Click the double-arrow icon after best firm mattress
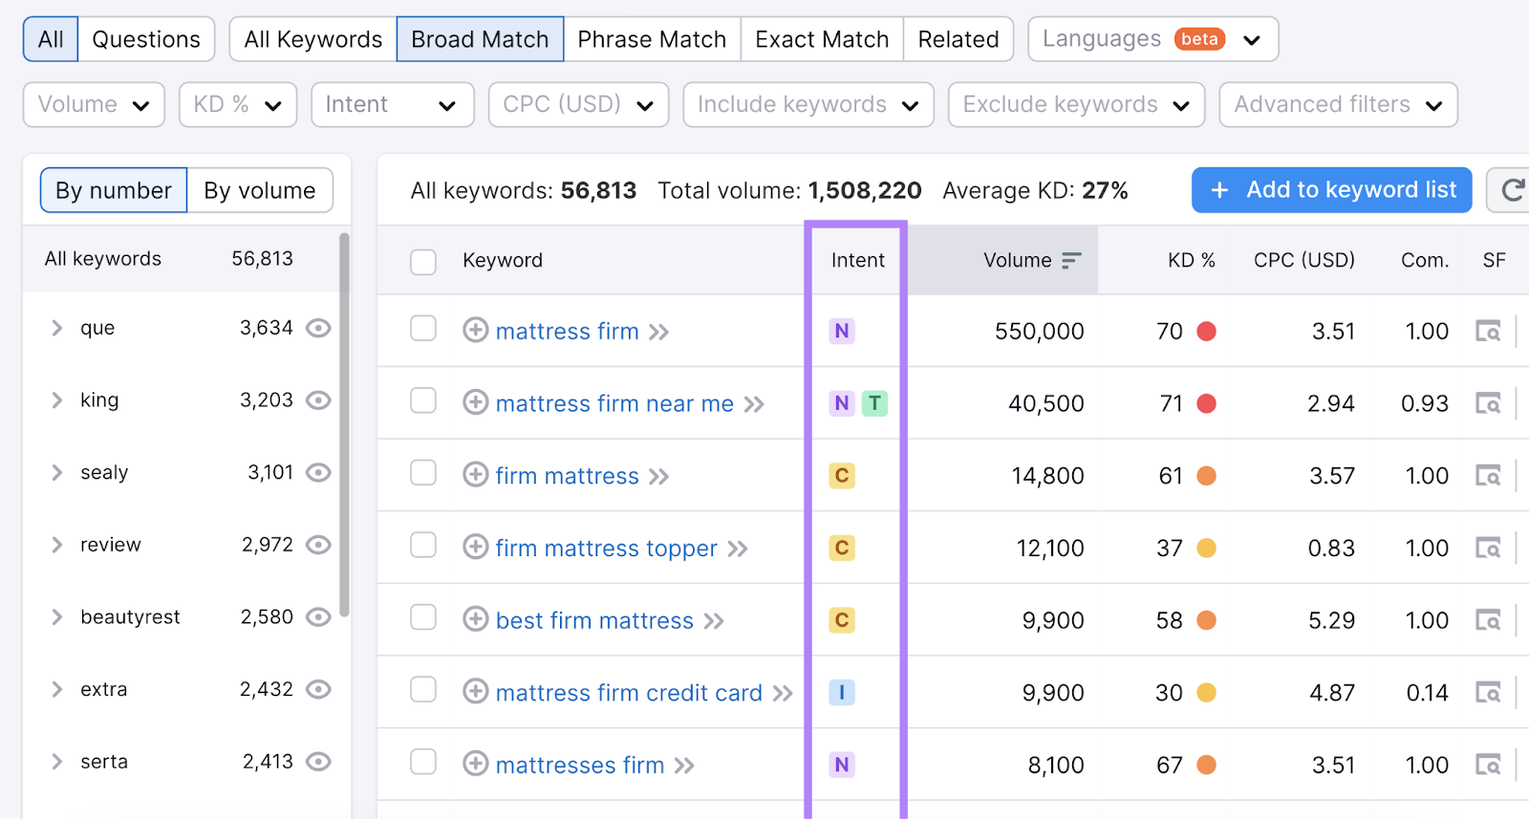Viewport: 1529px width, 819px height. [714, 621]
